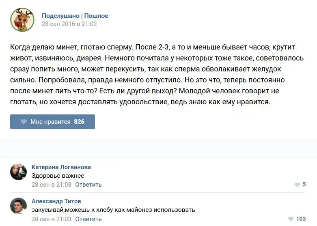Open the post timestamp 28 сен 2016 в 21:02
This screenshot has height=226, width=317.
69,24
